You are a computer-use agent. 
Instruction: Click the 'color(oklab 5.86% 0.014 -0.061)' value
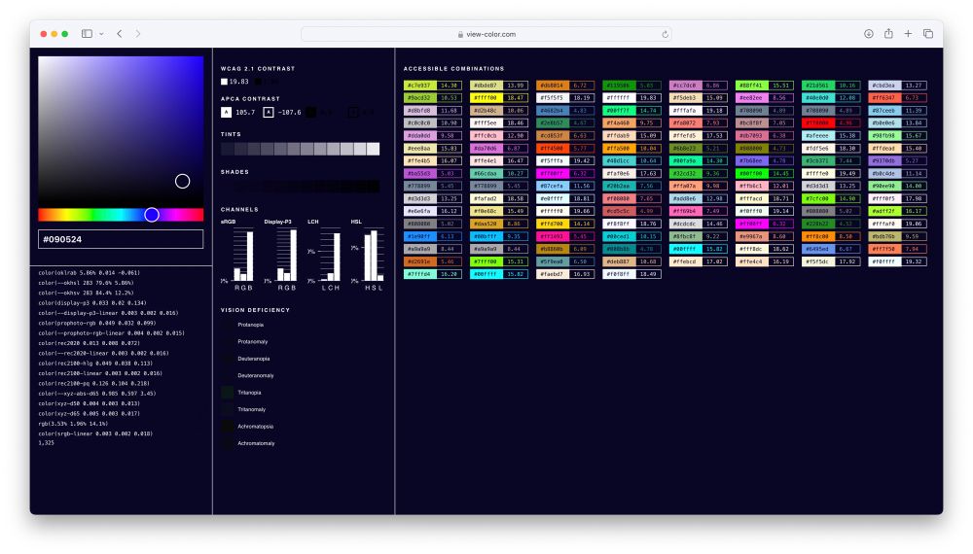click(x=89, y=273)
